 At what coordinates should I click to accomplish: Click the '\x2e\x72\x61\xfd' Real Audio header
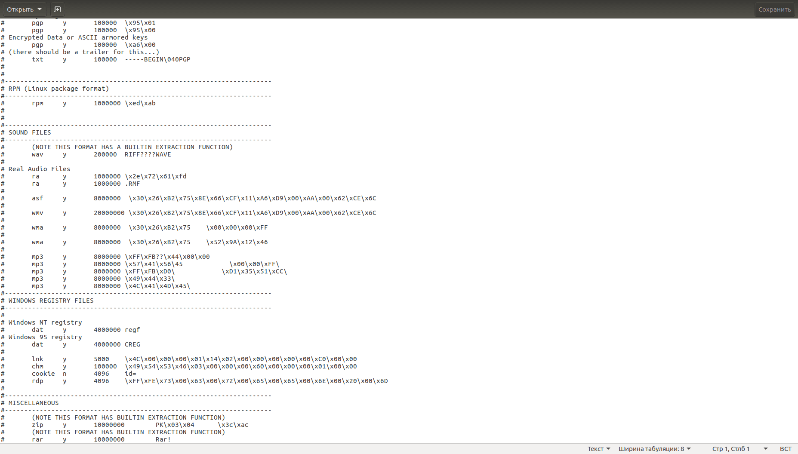[x=156, y=176]
